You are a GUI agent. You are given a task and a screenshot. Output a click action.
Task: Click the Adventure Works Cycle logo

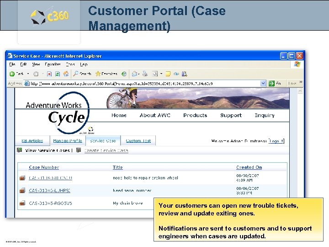58,113
